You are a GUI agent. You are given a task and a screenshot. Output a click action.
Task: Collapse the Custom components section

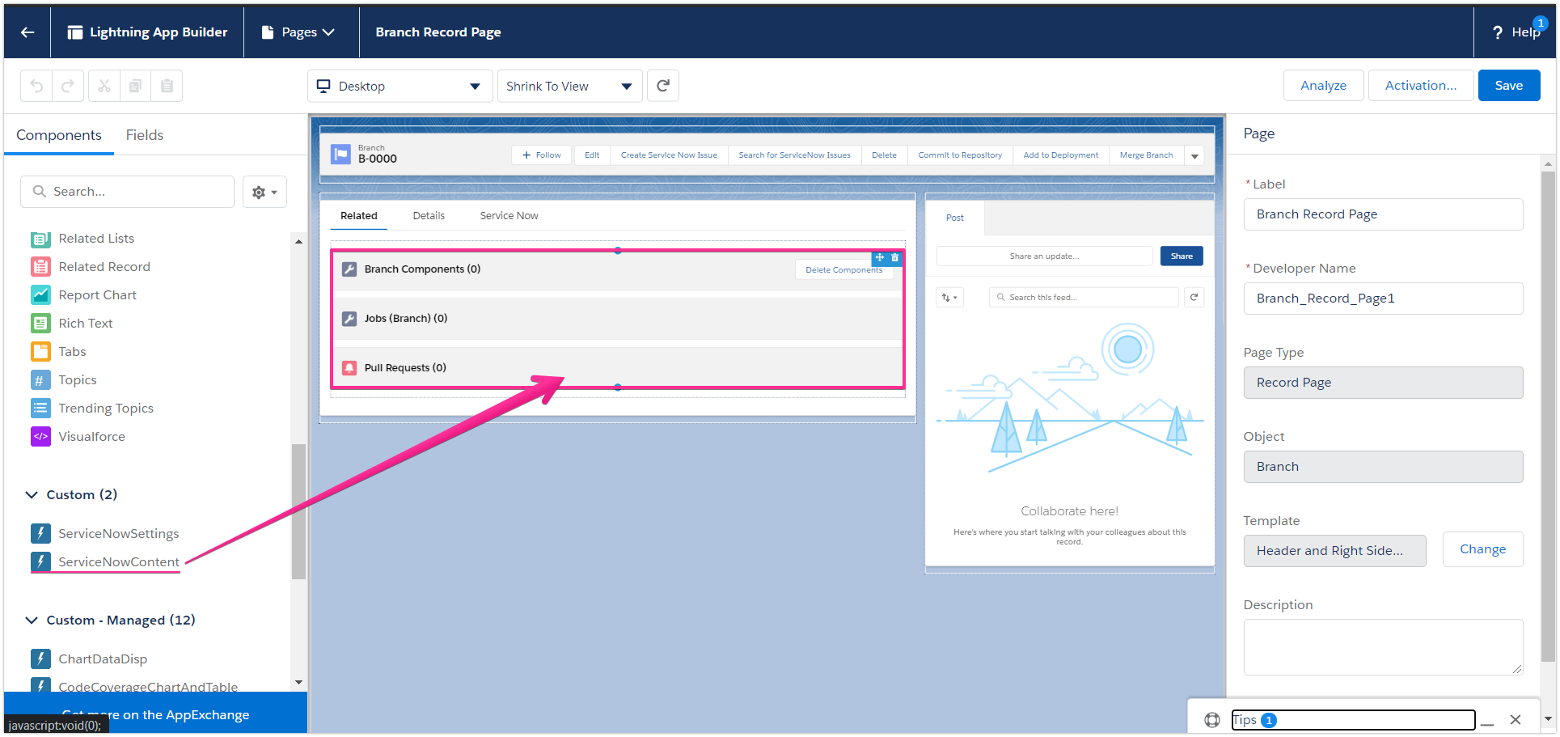[31, 494]
